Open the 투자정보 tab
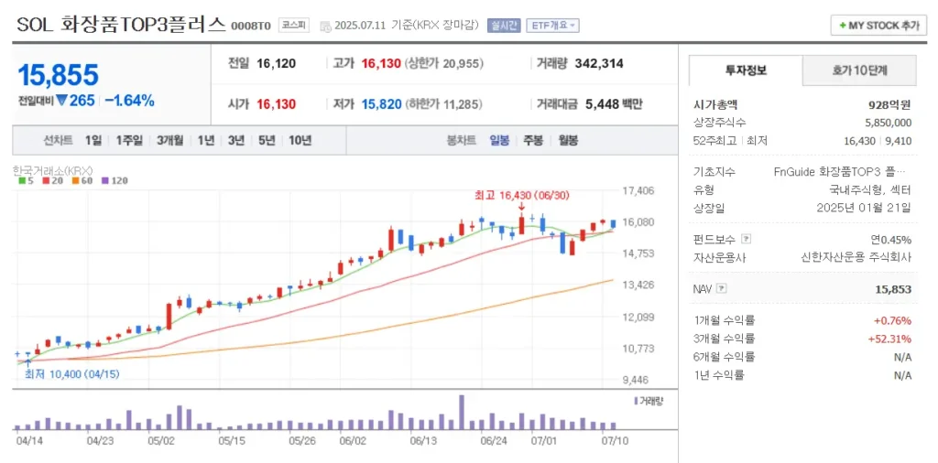938x463 pixels. pos(746,70)
